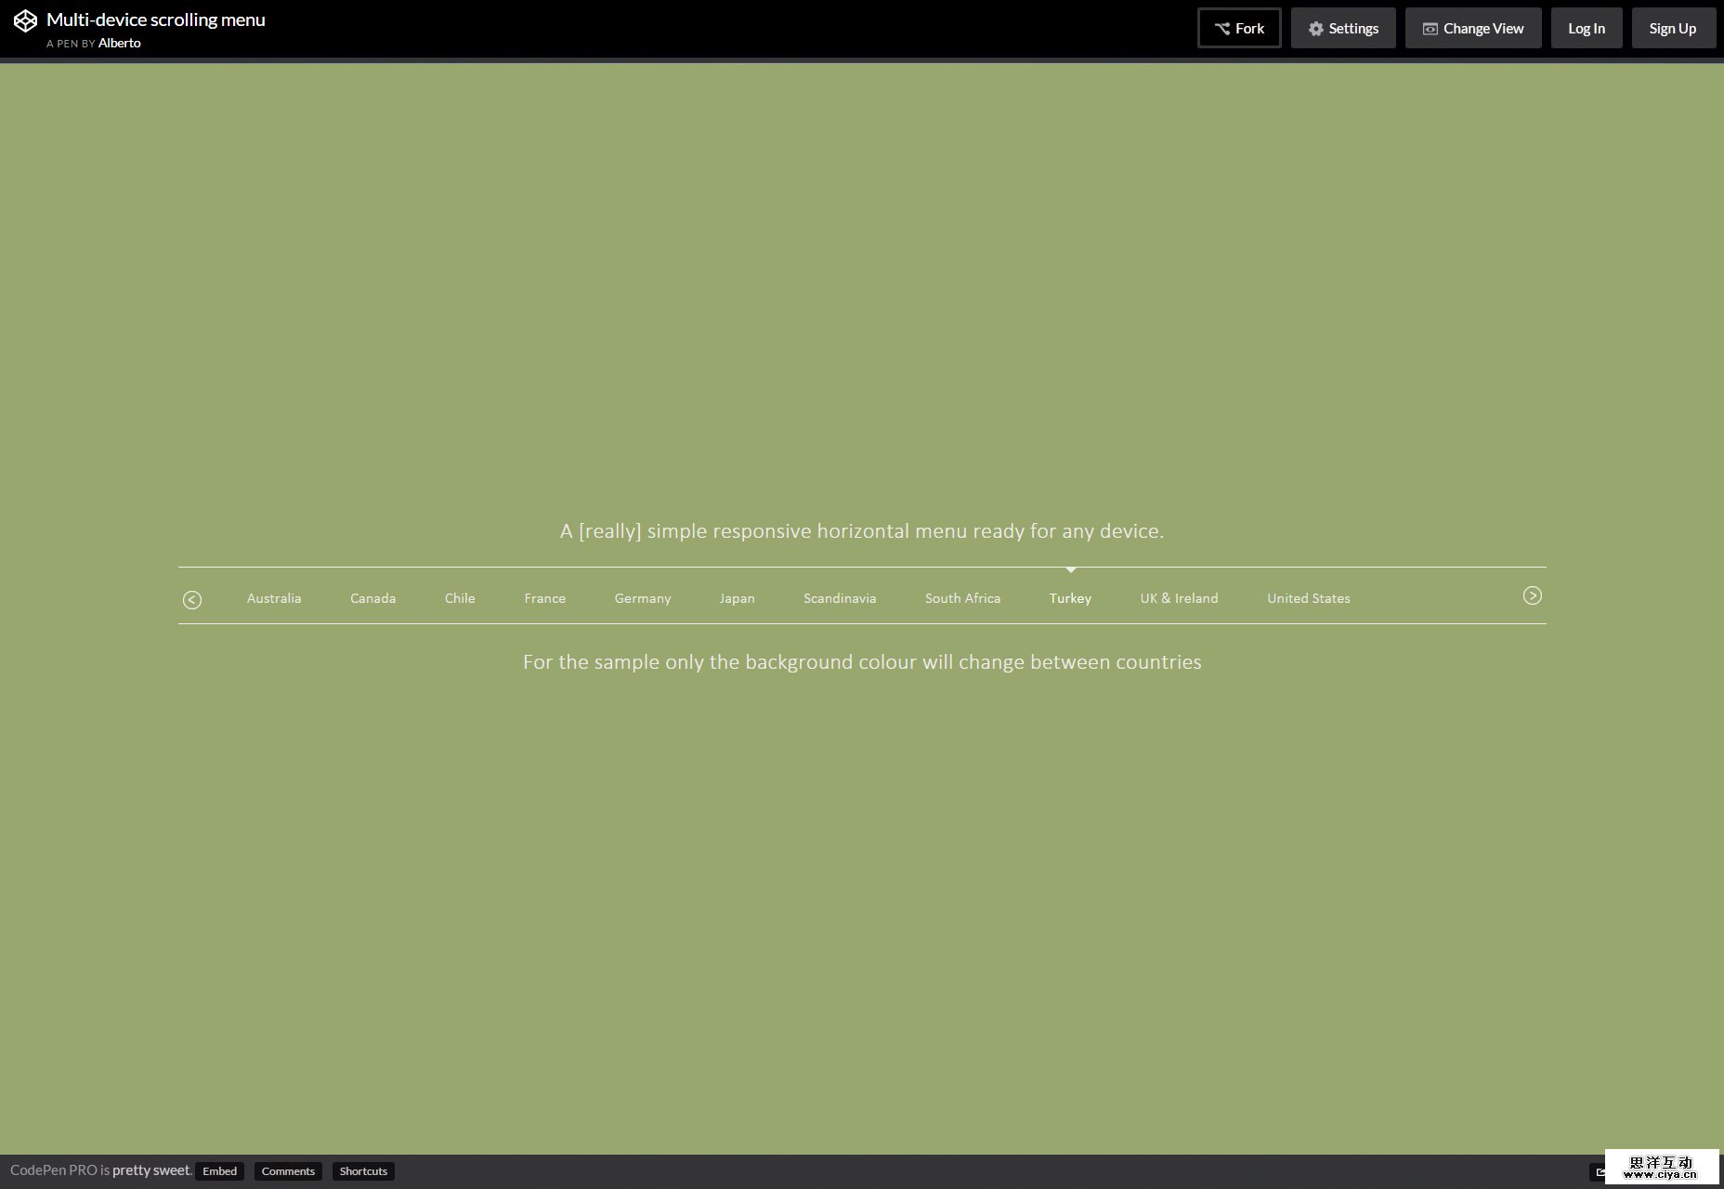This screenshot has height=1189, width=1724.
Task: Select Japan in the country menu
Action: click(x=737, y=598)
